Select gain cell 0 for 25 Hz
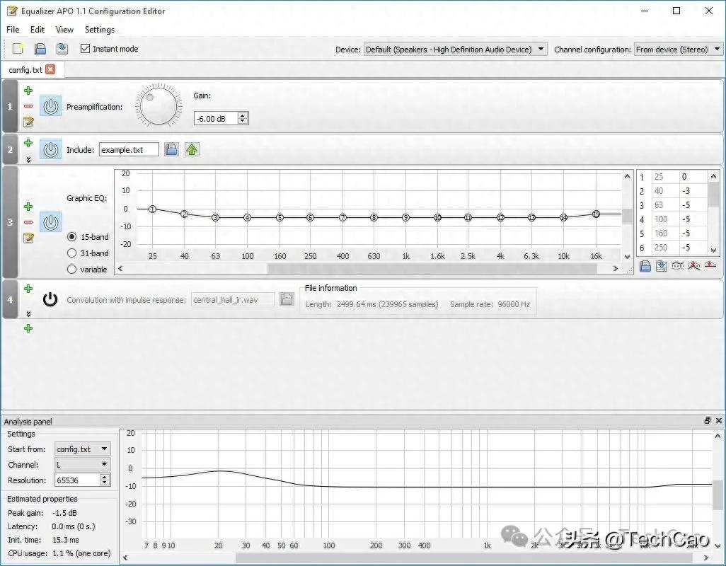 tap(692, 176)
